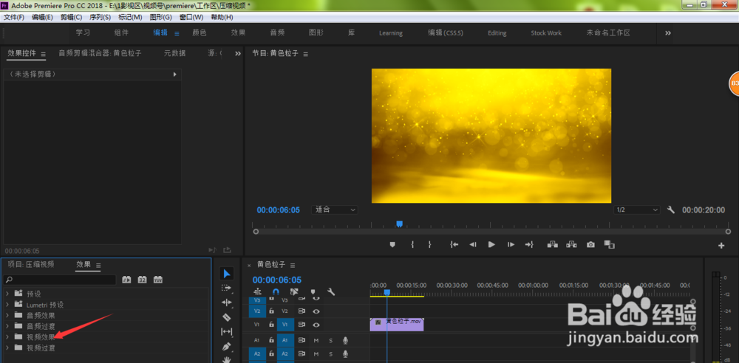
Task: Toggle V1 track lock
Action: pyautogui.click(x=271, y=325)
